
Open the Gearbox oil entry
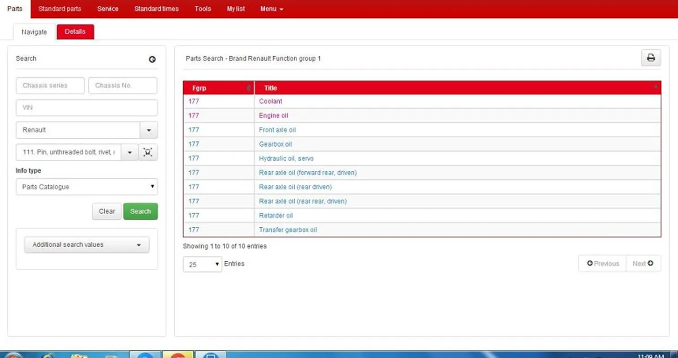276,145
